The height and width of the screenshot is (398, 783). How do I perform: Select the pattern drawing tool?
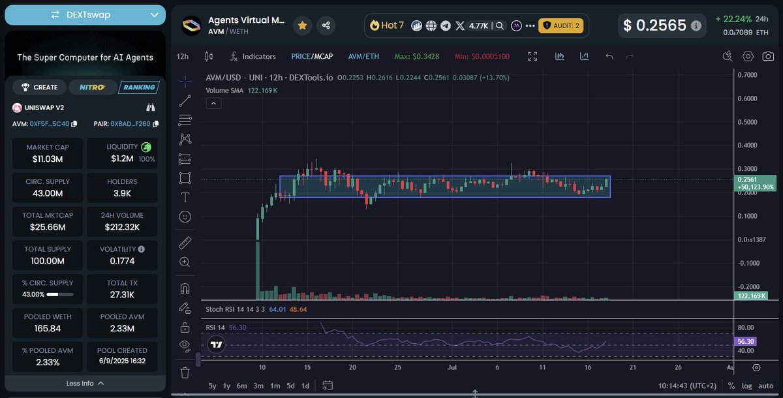click(185, 139)
